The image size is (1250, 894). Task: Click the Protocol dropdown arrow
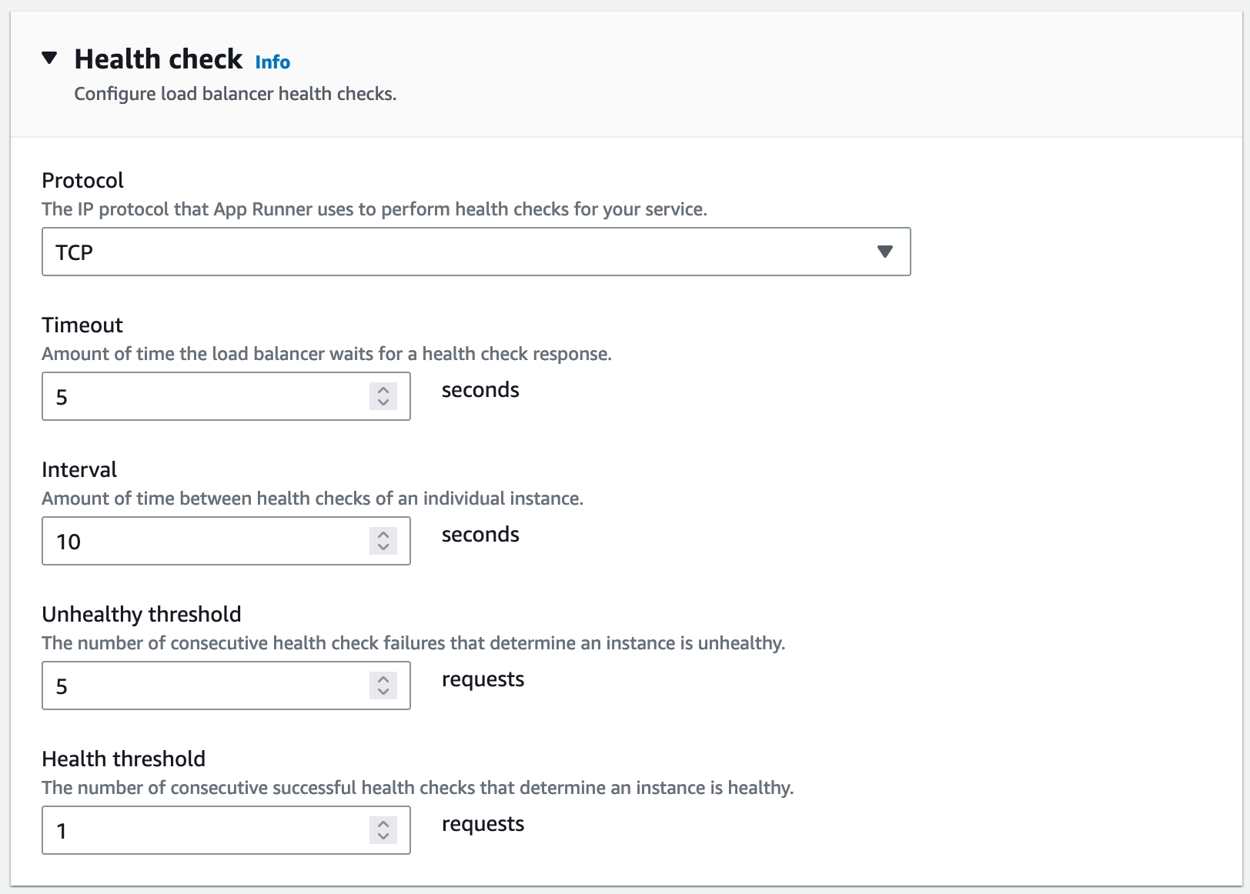tap(885, 251)
